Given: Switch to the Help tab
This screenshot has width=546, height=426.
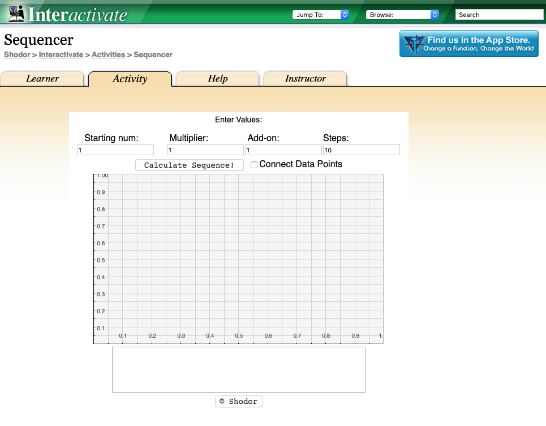Looking at the screenshot, I should coord(217,79).
